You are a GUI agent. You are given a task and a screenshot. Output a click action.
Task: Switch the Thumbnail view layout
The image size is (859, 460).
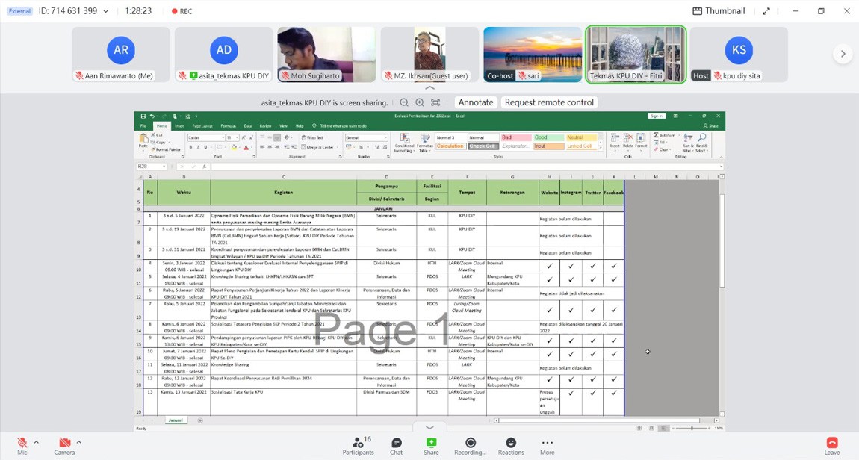pyautogui.click(x=719, y=11)
